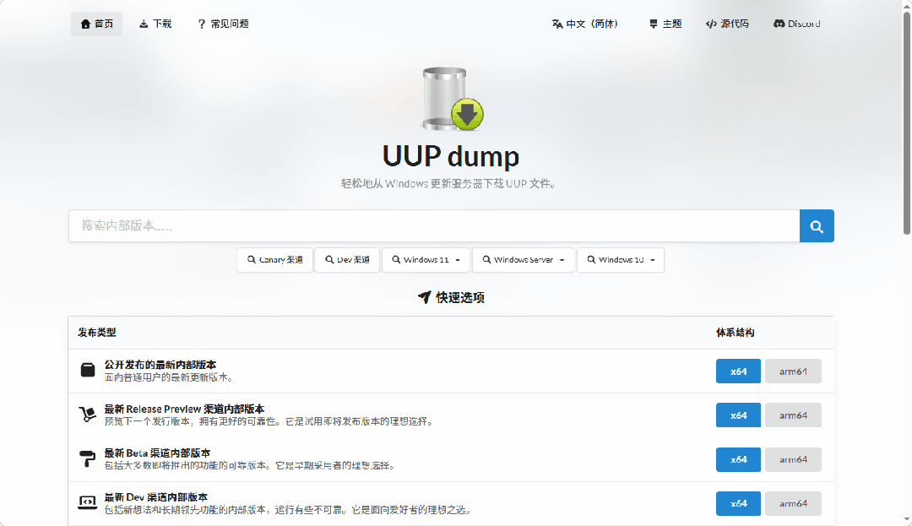Select x64 for Beta channel build

(x=738, y=460)
